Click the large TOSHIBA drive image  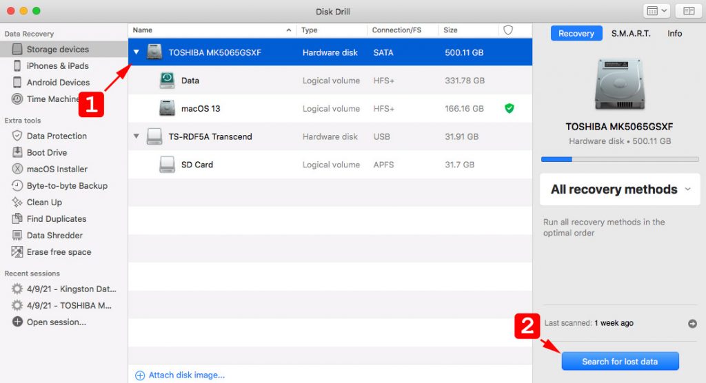(620, 85)
